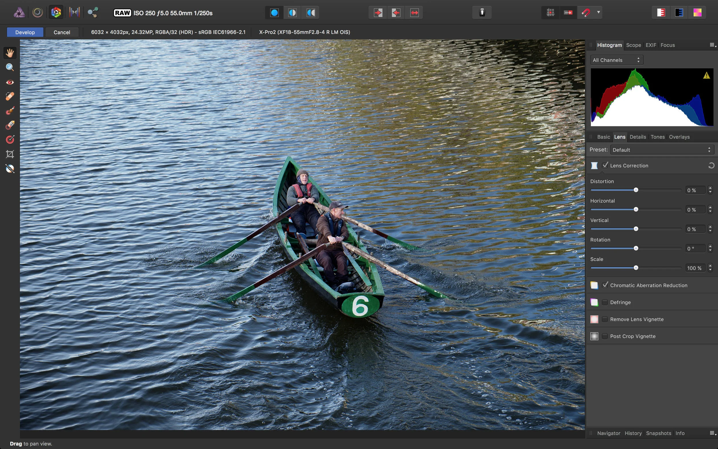Enable the split view mode
The image size is (718, 449).
pyautogui.click(x=292, y=12)
